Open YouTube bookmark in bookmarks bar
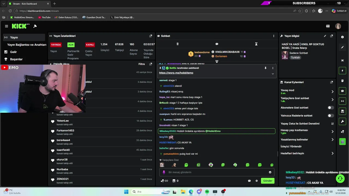The height and width of the screenshot is (196, 349). [44, 17]
